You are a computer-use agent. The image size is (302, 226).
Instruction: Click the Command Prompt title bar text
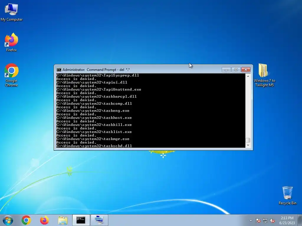(96, 69)
